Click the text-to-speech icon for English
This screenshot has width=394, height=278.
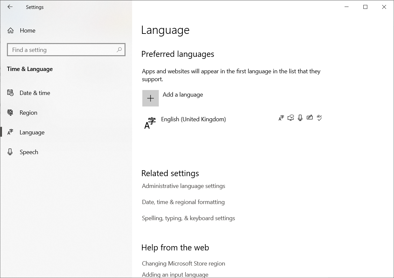(291, 118)
